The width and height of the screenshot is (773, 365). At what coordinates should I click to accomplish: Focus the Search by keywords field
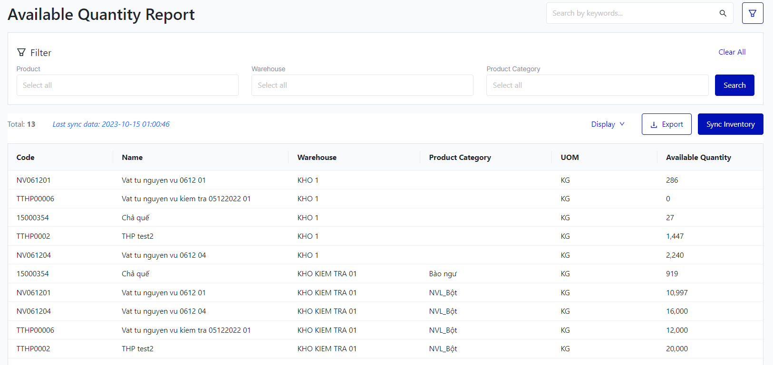pyautogui.click(x=632, y=13)
